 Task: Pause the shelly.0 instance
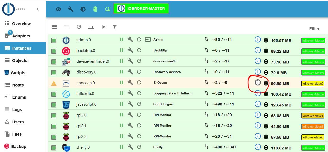point(122,147)
